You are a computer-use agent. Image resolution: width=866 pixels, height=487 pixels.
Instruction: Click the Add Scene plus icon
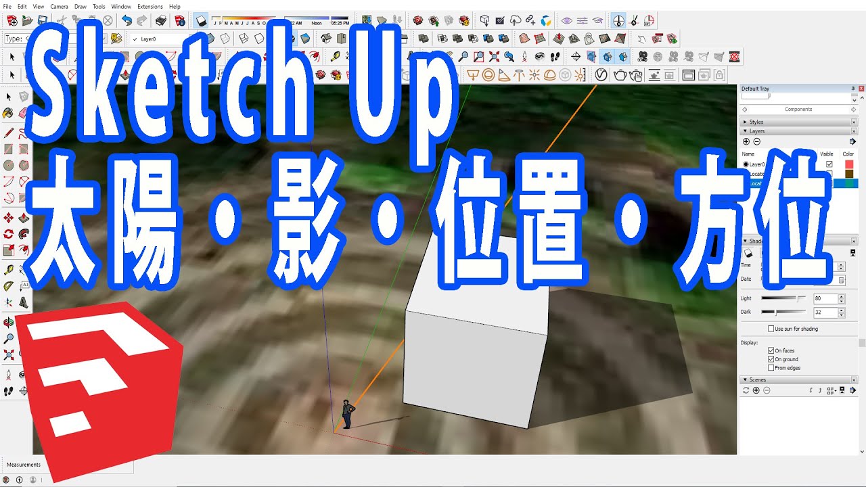[756, 390]
